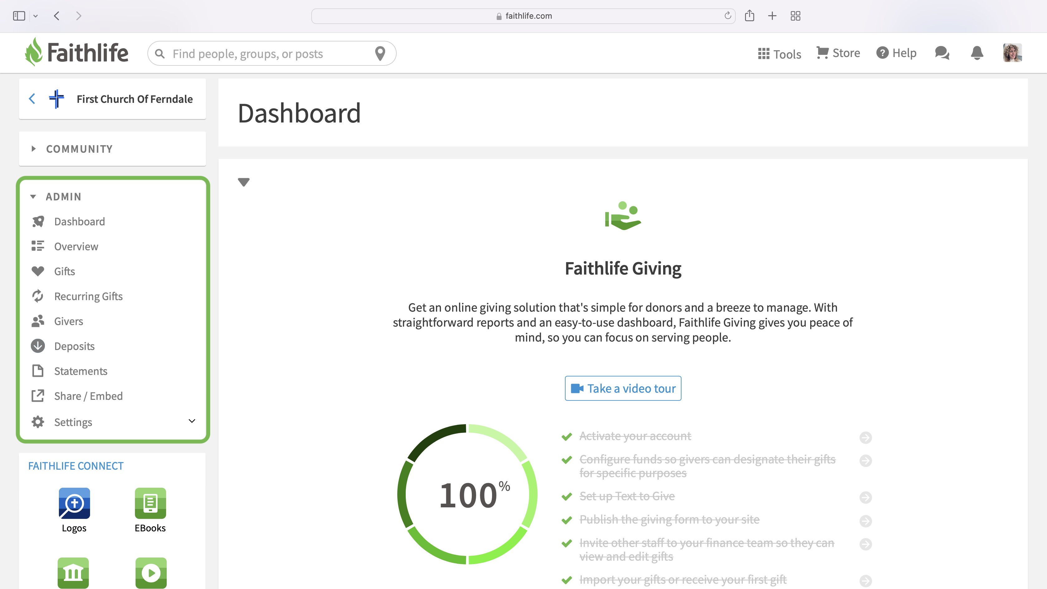Click the Dashboard rocket icon
Screen dimensions: 1047x589
click(x=38, y=222)
